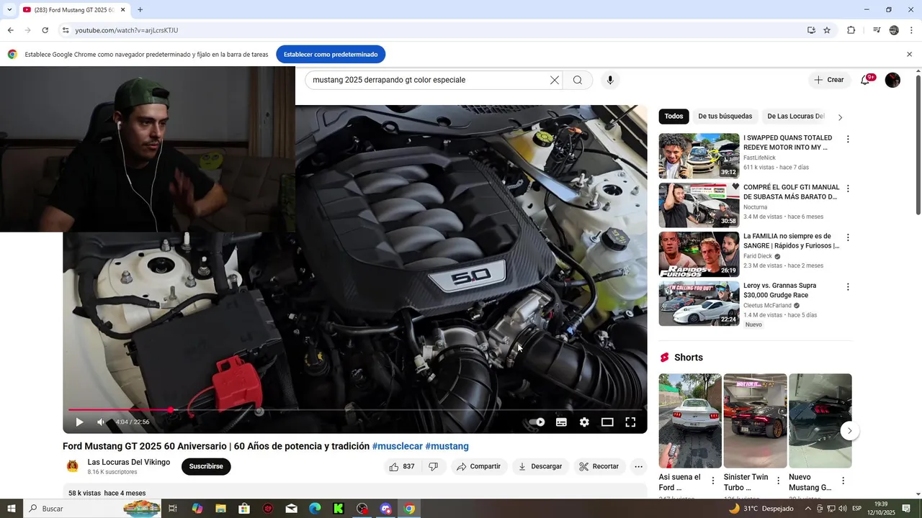This screenshot has height=518, width=922.
Task: Click Establecer como predeterminado button
Action: [x=331, y=54]
